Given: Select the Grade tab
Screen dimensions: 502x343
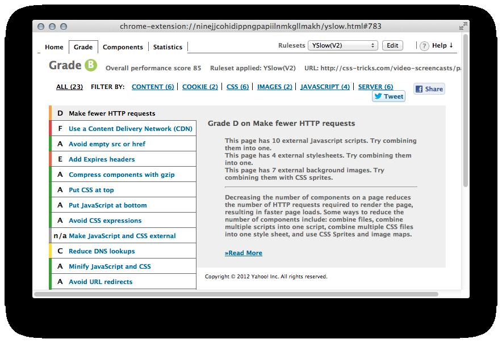Looking at the screenshot, I should click(83, 47).
